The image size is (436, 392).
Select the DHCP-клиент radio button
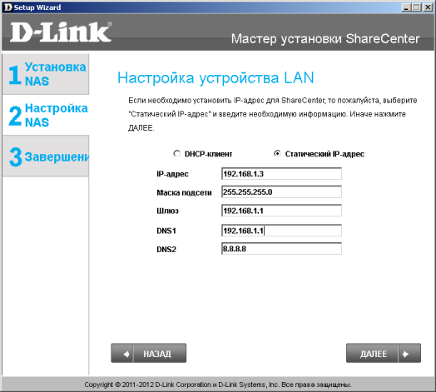(176, 154)
